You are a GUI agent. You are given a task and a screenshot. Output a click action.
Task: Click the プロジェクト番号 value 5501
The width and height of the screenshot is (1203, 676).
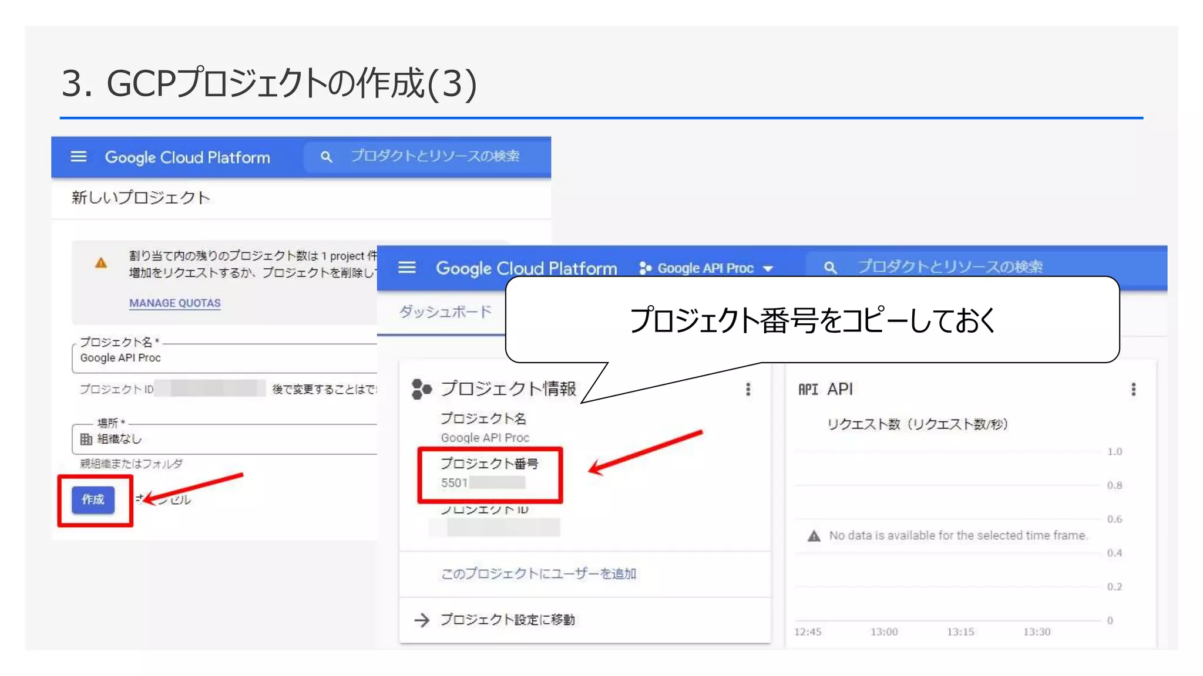coord(454,483)
